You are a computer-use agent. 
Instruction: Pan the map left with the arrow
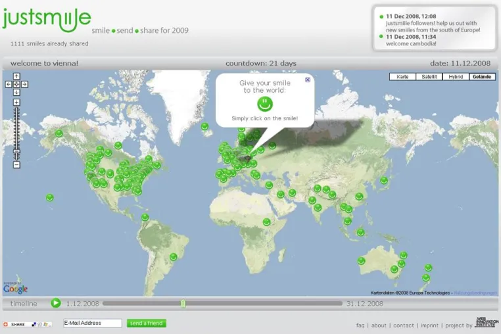9,84
